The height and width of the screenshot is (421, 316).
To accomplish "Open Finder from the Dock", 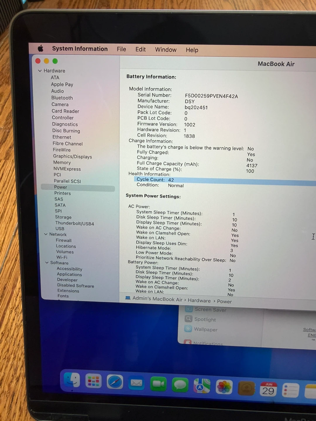I will click(x=72, y=381).
